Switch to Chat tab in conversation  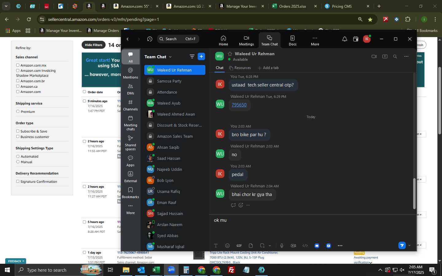coord(219,68)
